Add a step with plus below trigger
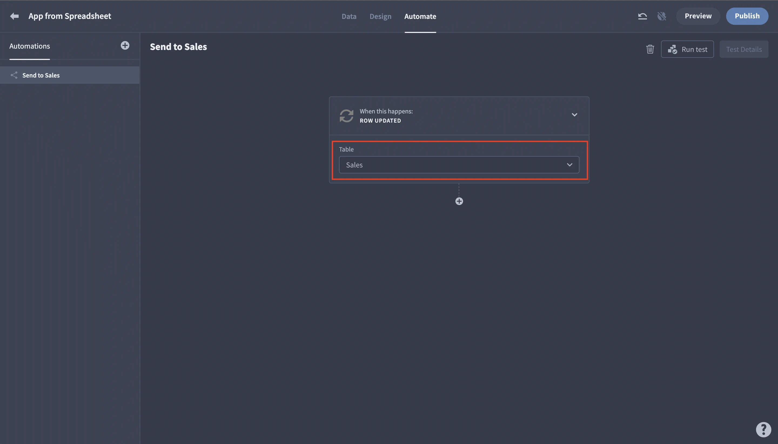 coord(459,201)
